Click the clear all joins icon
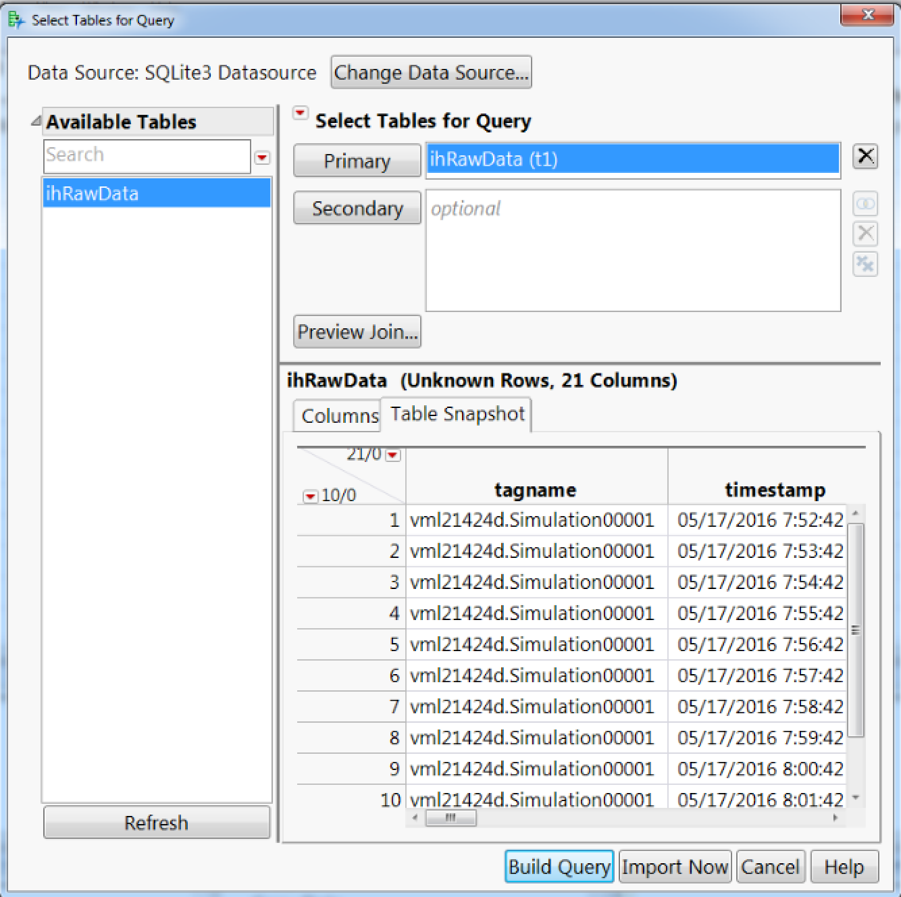The image size is (901, 897). tap(865, 264)
